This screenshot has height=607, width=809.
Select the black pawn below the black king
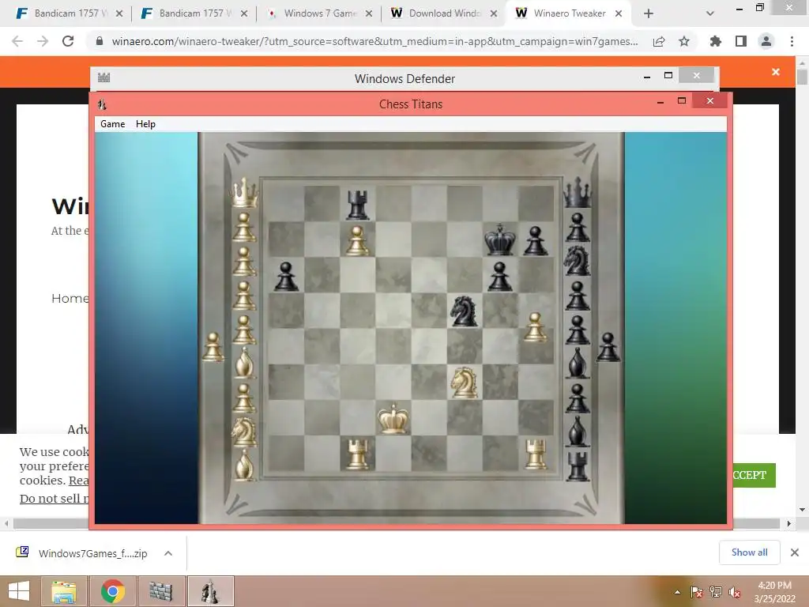click(x=499, y=276)
